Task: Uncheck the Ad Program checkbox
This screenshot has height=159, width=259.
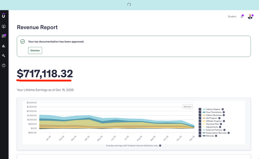Action: 200,118
